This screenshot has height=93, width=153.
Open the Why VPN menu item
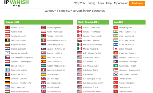coord(80,3)
